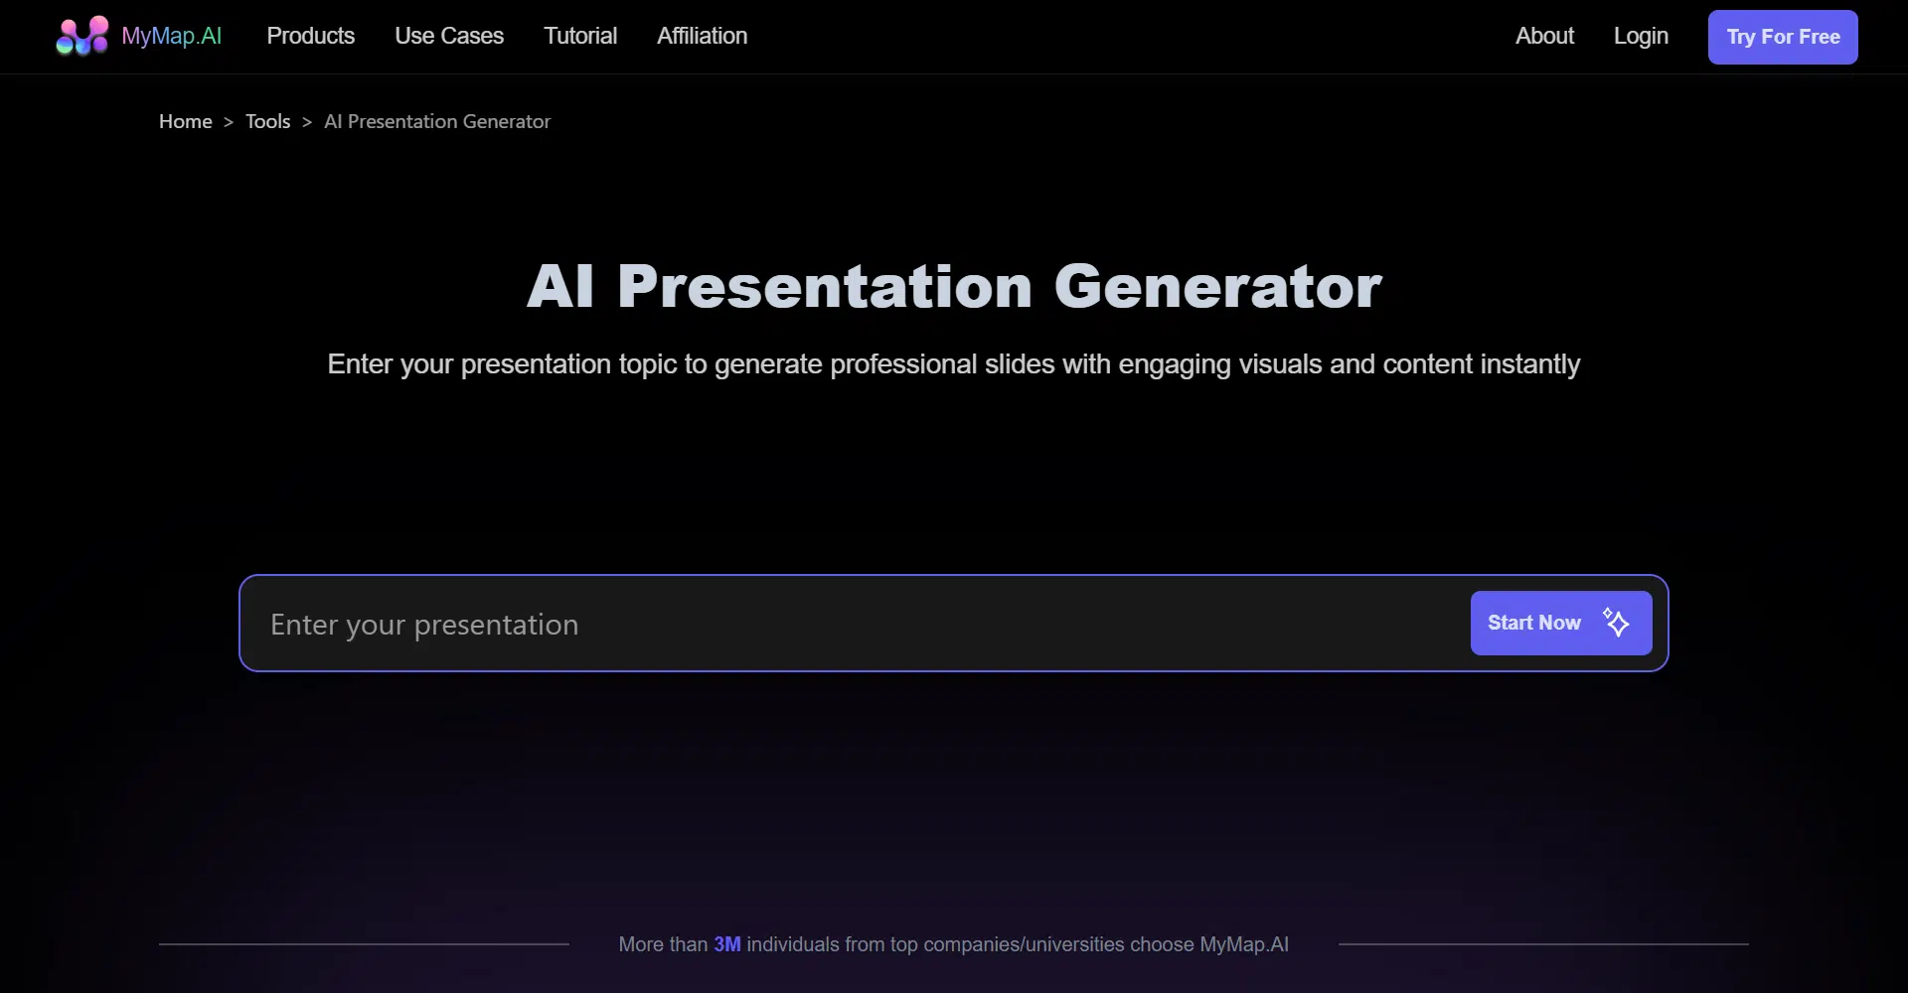Click the breadcrumb separator after Tools
The image size is (1908, 993).
pos(307,122)
